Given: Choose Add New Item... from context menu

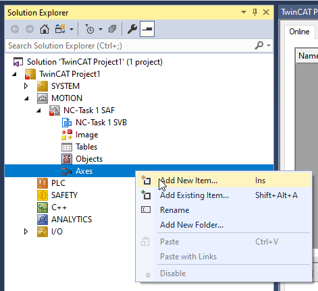Looking at the screenshot, I should pos(224,181).
